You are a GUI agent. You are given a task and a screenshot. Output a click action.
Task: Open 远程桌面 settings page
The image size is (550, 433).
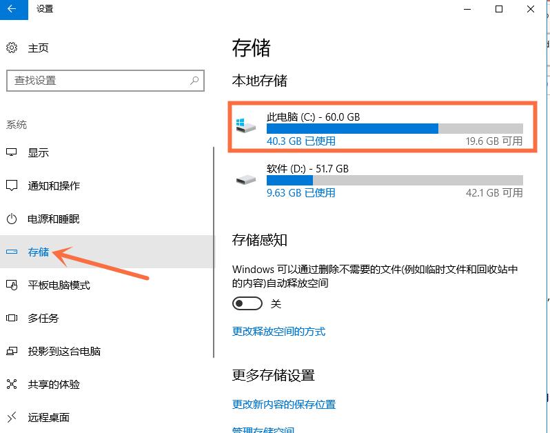pos(48,418)
